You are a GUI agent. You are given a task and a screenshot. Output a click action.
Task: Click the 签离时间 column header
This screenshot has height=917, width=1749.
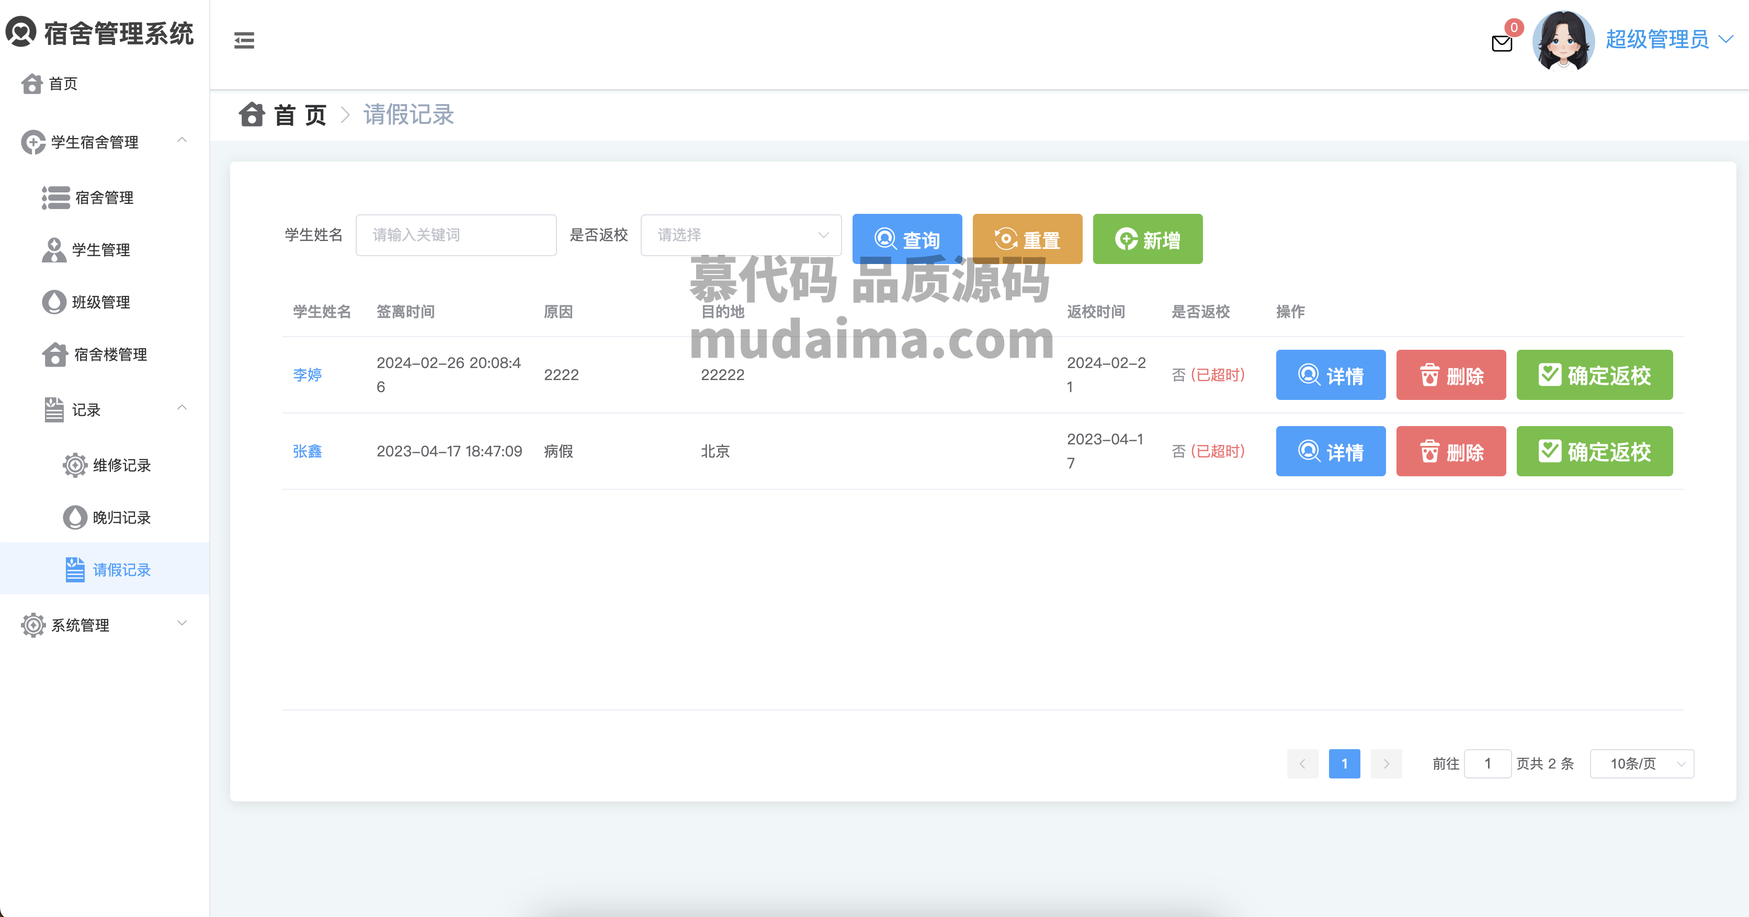[x=405, y=312]
